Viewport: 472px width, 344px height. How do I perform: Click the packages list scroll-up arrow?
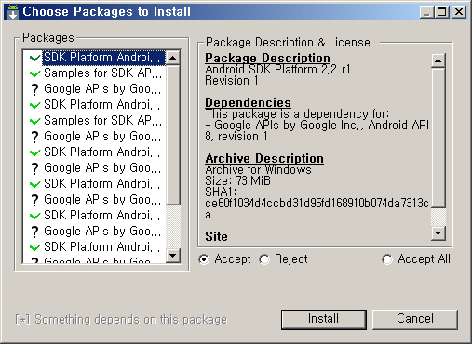[x=173, y=58]
